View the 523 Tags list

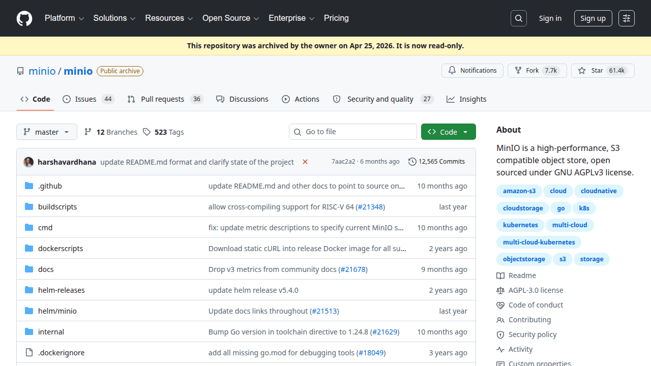pyautogui.click(x=163, y=132)
